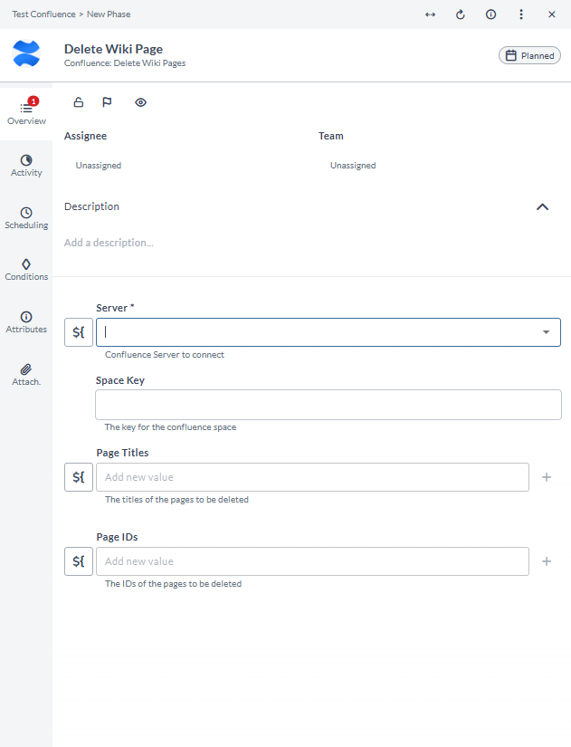Click variable button next to Server field

[x=79, y=332]
